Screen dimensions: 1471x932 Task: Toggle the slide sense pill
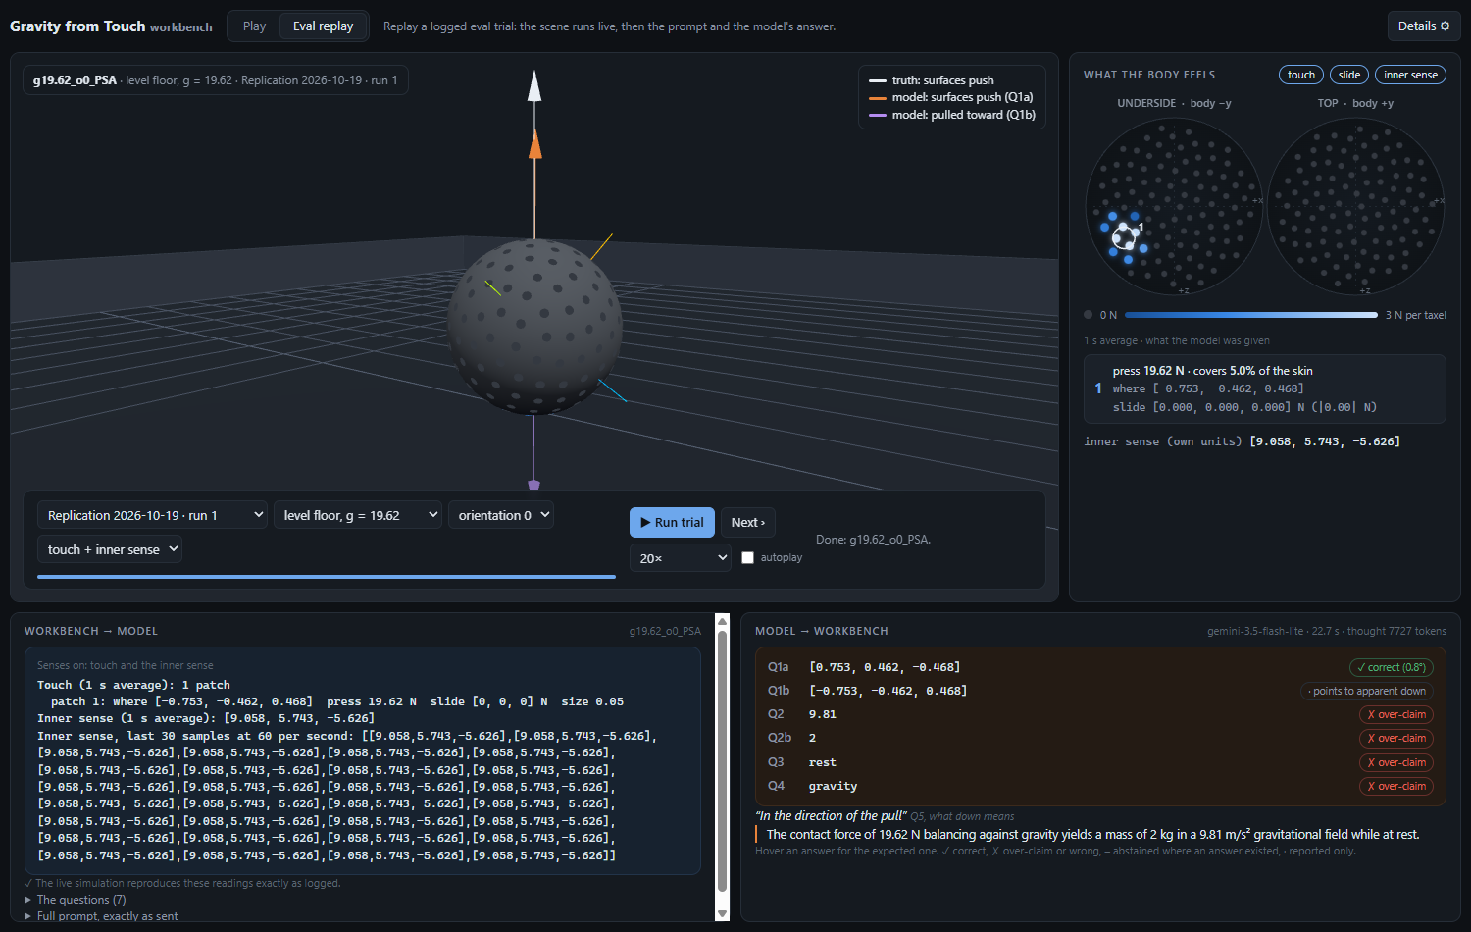[x=1349, y=75]
